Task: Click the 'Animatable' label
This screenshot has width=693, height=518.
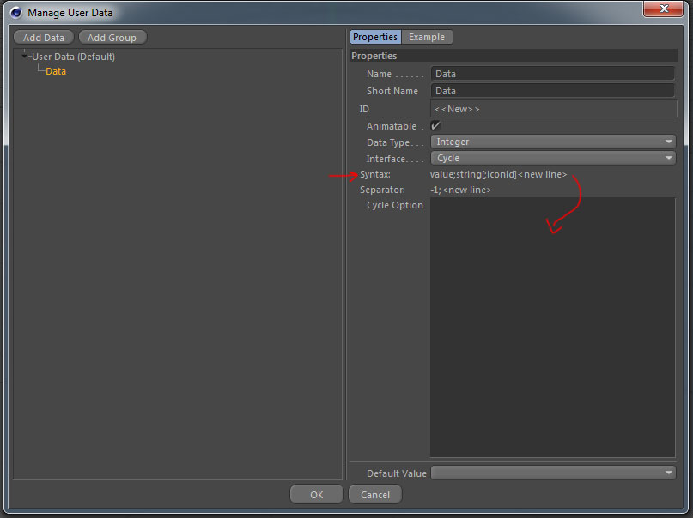Action: (x=391, y=126)
